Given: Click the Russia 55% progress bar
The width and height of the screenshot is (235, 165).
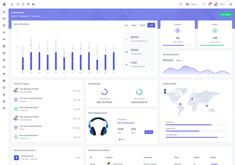Looking at the screenshot, I should (196, 131).
